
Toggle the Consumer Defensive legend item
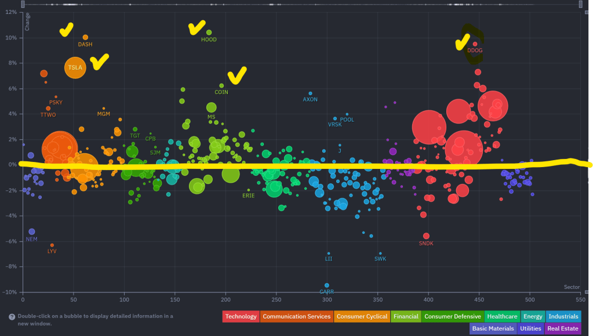point(453,316)
